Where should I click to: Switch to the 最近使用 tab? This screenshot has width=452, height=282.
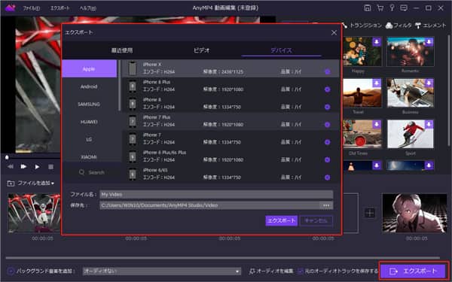pos(122,50)
